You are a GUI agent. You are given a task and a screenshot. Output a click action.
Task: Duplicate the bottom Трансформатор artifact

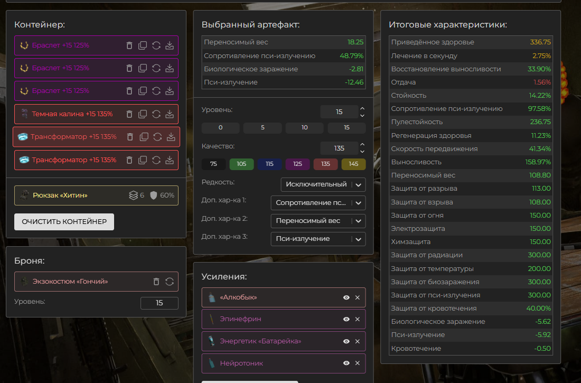pyautogui.click(x=143, y=160)
